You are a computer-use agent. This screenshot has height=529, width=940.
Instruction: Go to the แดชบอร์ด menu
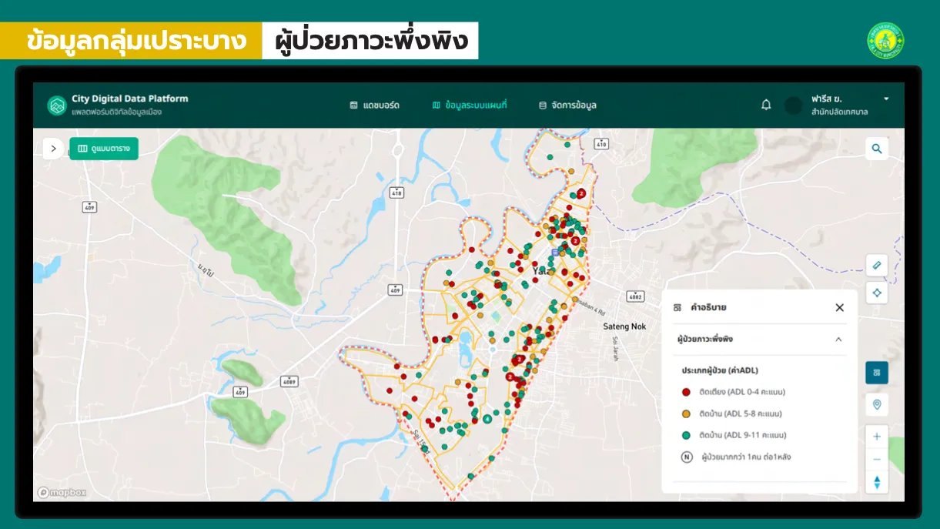click(x=374, y=105)
